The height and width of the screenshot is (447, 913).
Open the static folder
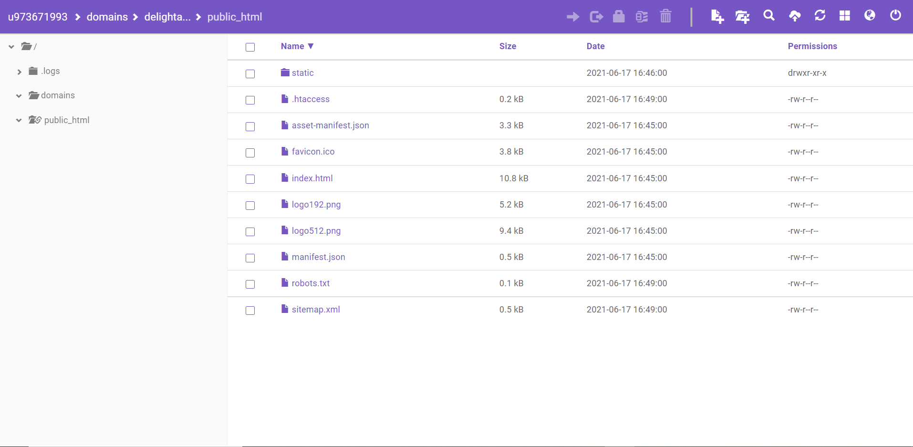point(302,73)
